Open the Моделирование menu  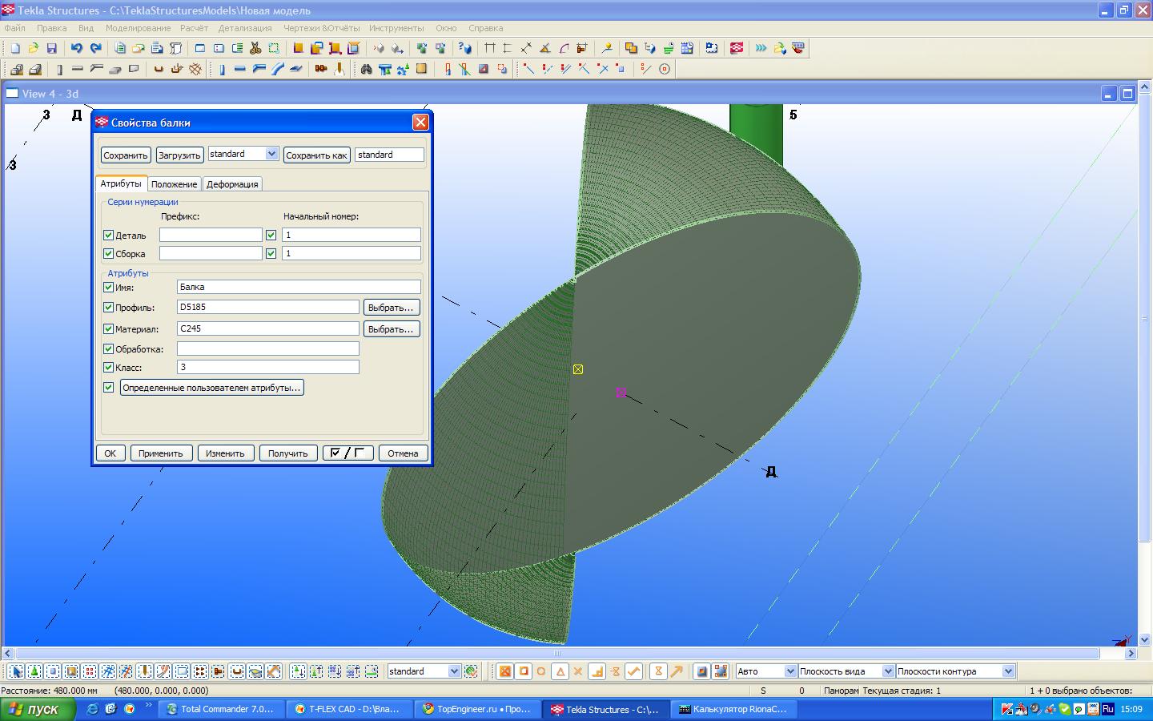point(138,28)
